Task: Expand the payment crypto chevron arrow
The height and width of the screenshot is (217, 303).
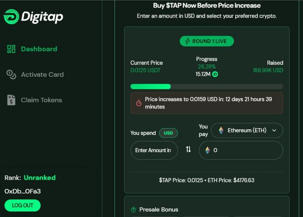Action: click(274, 131)
